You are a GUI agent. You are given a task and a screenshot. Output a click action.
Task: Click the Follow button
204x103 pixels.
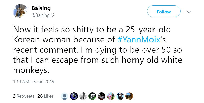pyautogui.click(x=164, y=12)
